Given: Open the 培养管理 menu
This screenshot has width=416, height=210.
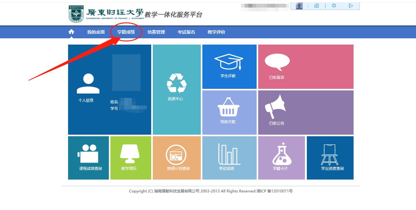Looking at the screenshot, I should tap(156, 32).
